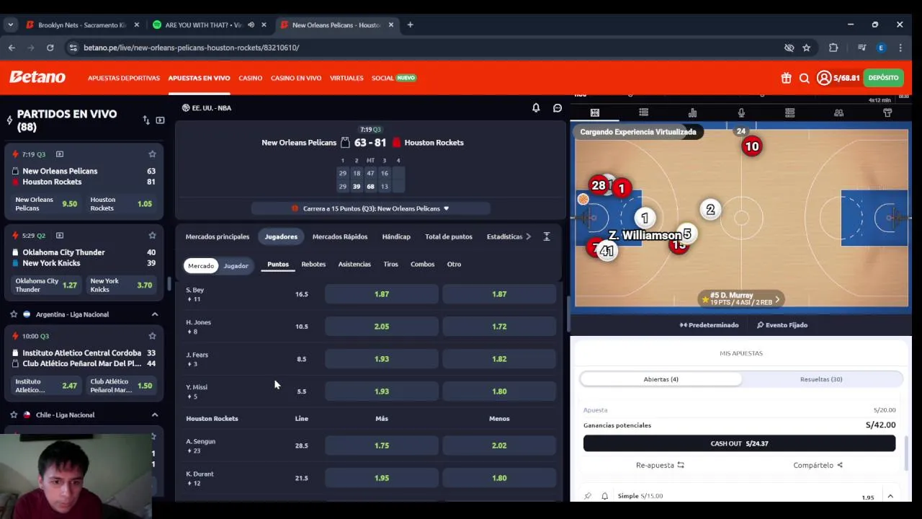Open the search magnifier in Betano header

(x=805, y=78)
